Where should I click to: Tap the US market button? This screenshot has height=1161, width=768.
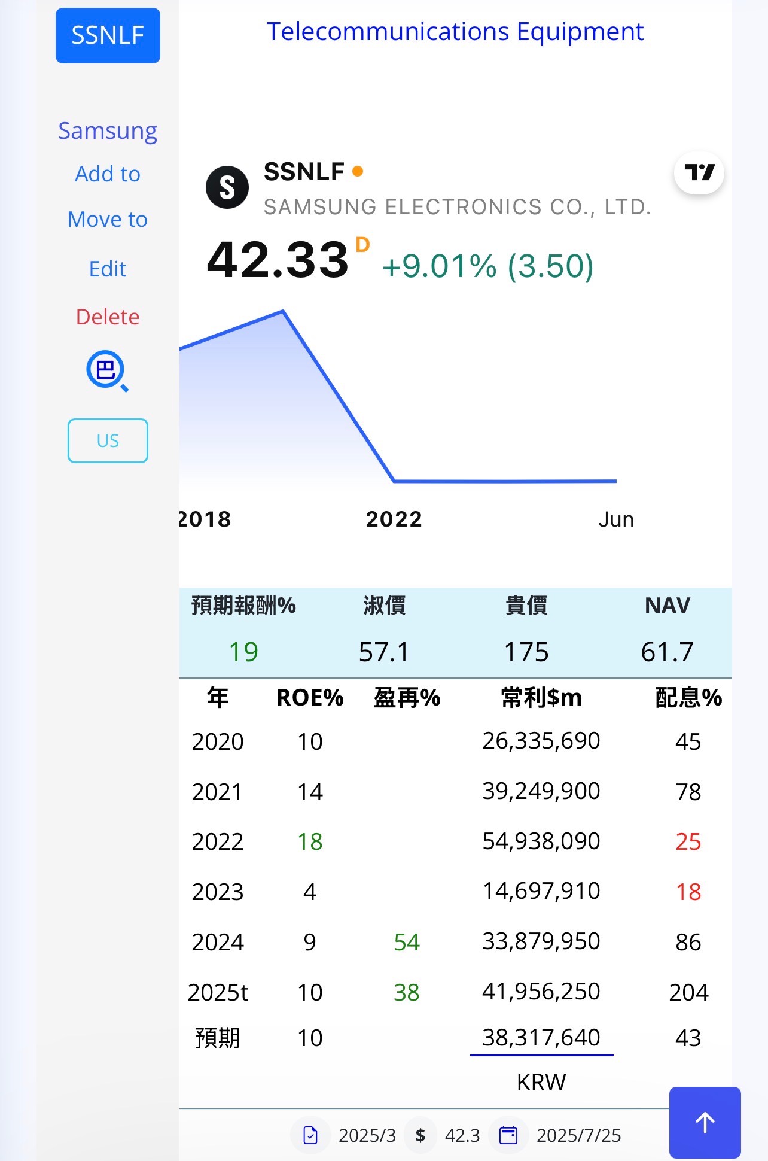[x=108, y=440]
